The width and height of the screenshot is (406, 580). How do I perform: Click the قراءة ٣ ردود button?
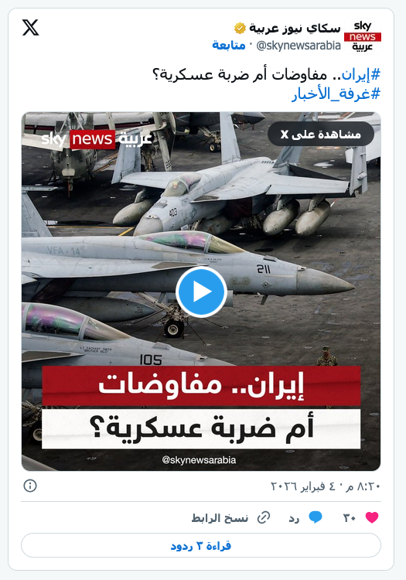coord(201,546)
